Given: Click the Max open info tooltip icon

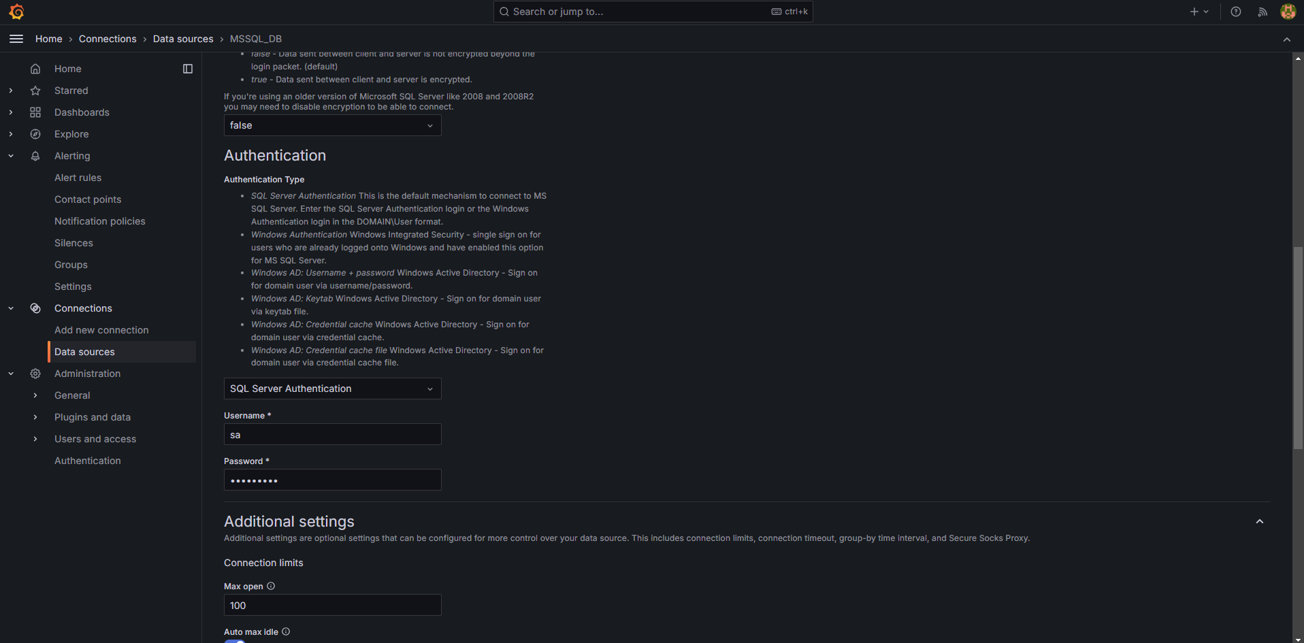Looking at the screenshot, I should [270, 586].
